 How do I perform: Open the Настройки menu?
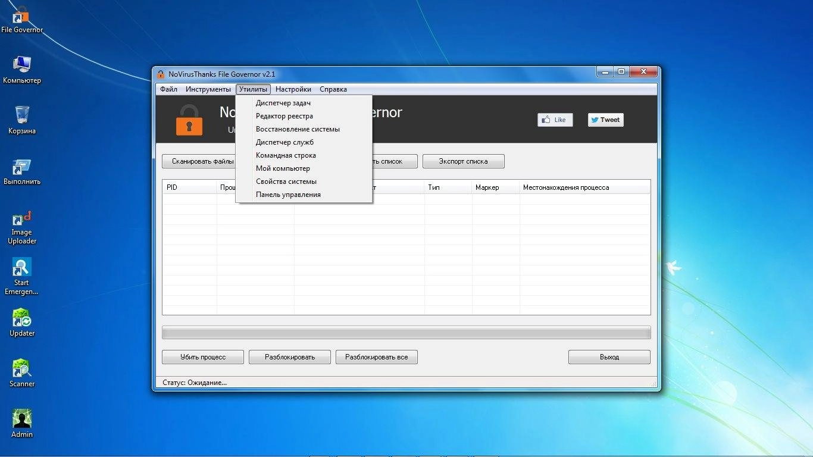293,89
